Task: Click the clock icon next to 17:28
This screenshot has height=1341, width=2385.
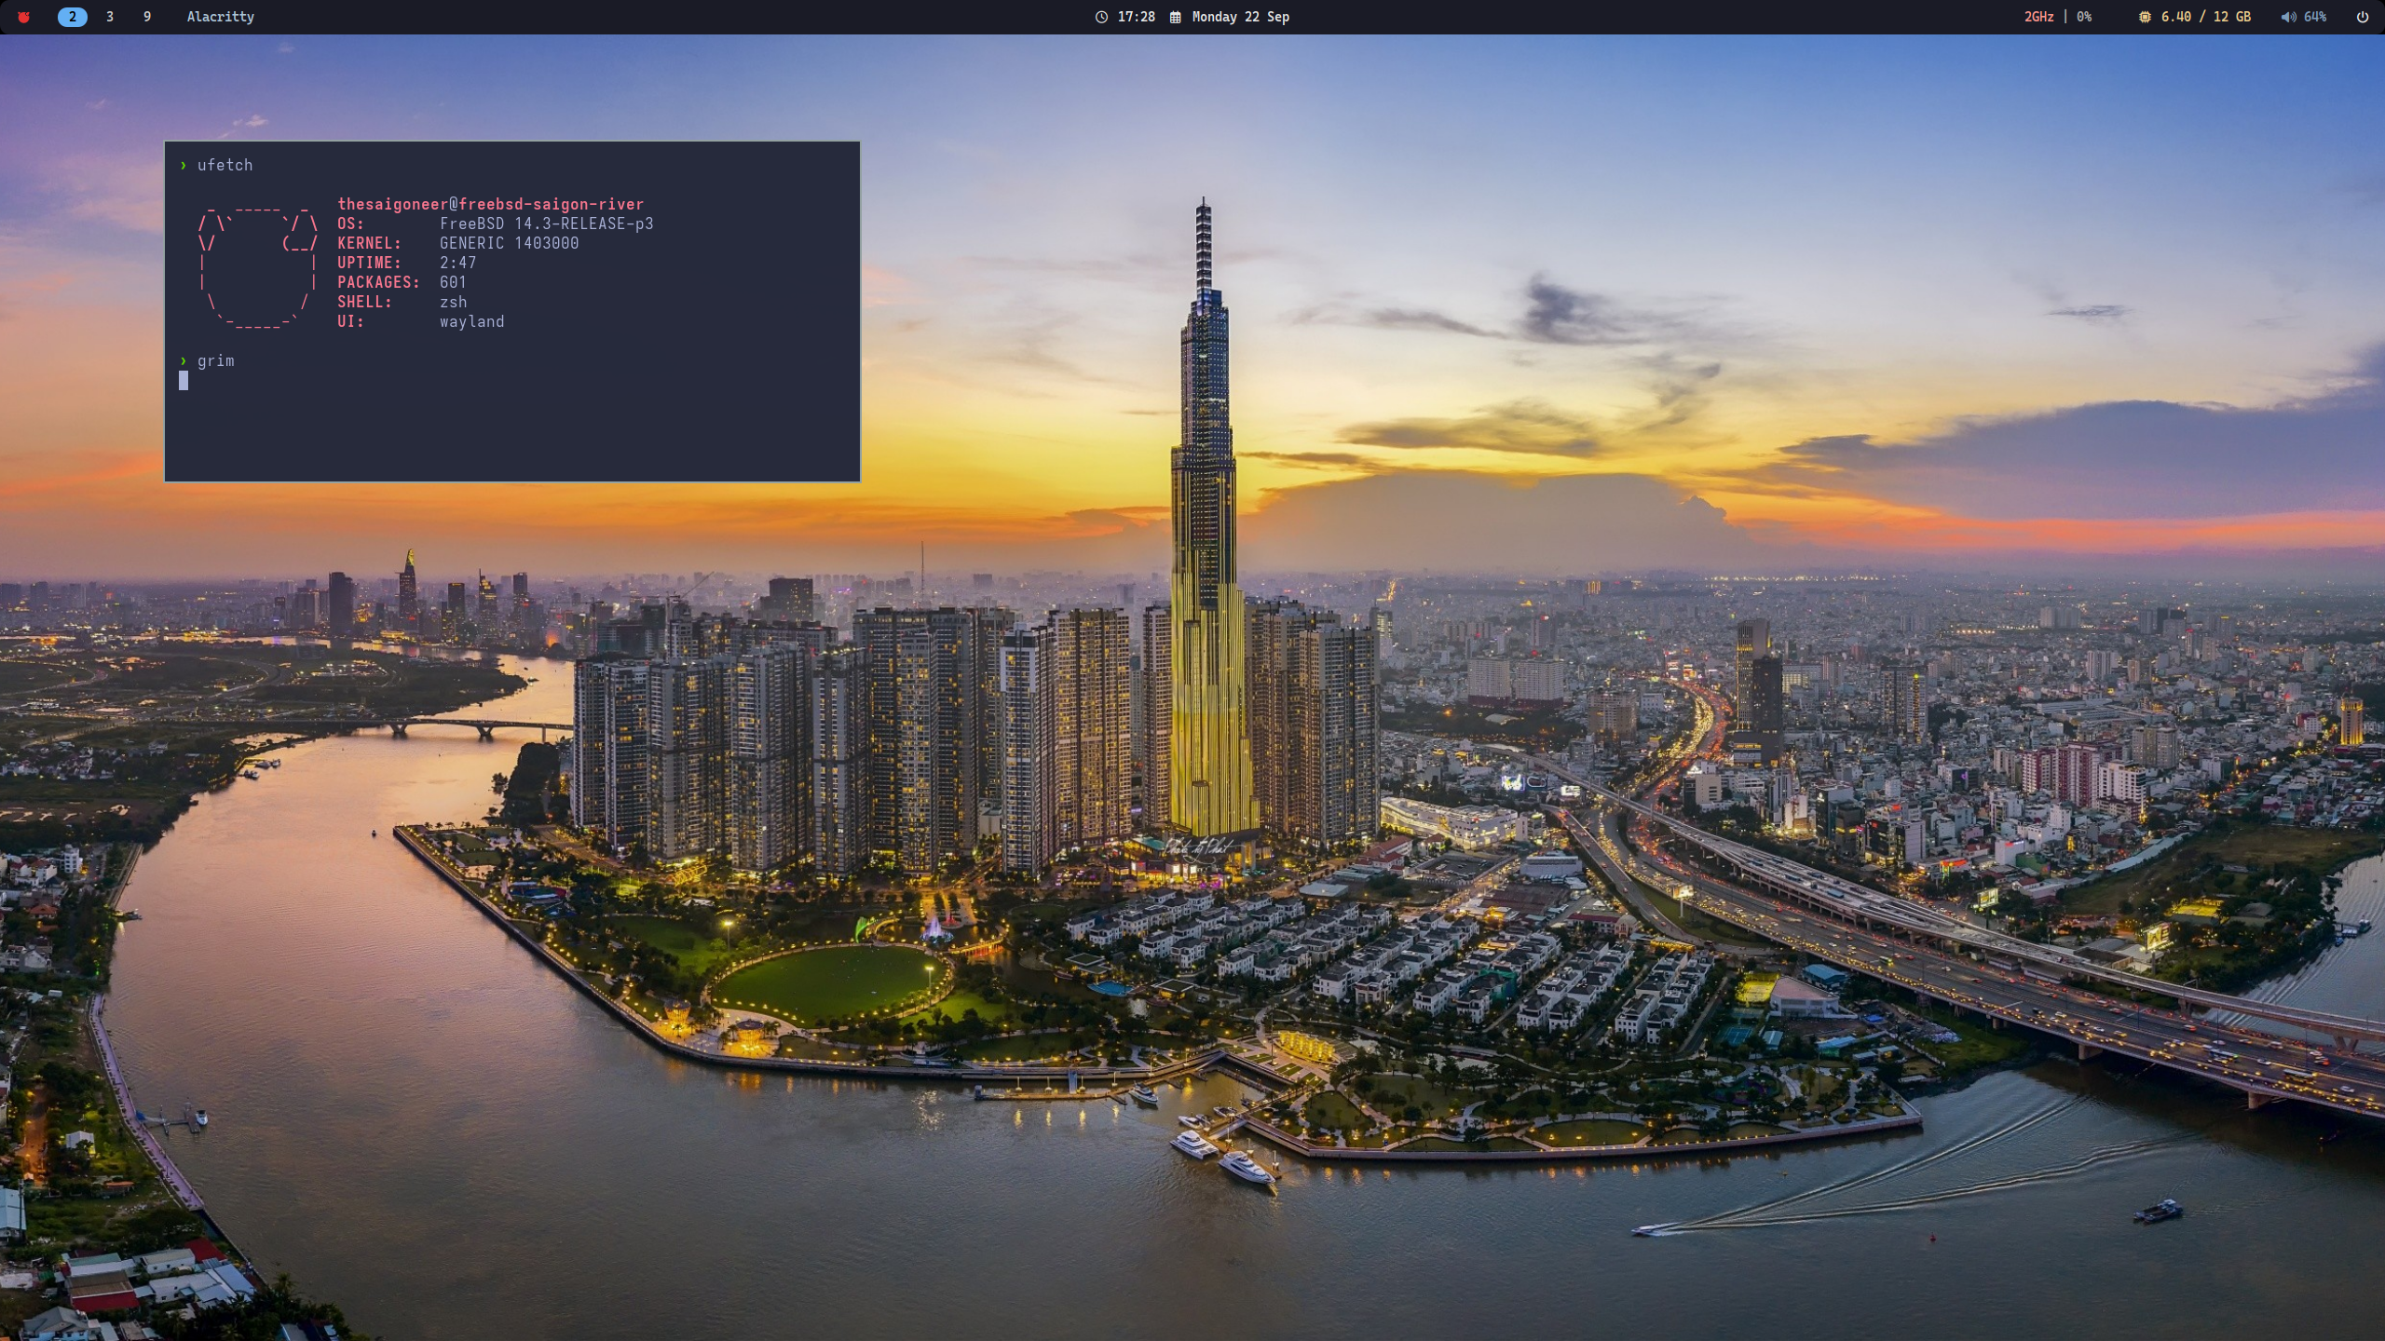Action: click(x=1101, y=17)
